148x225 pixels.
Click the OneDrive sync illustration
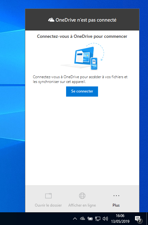[83, 57]
